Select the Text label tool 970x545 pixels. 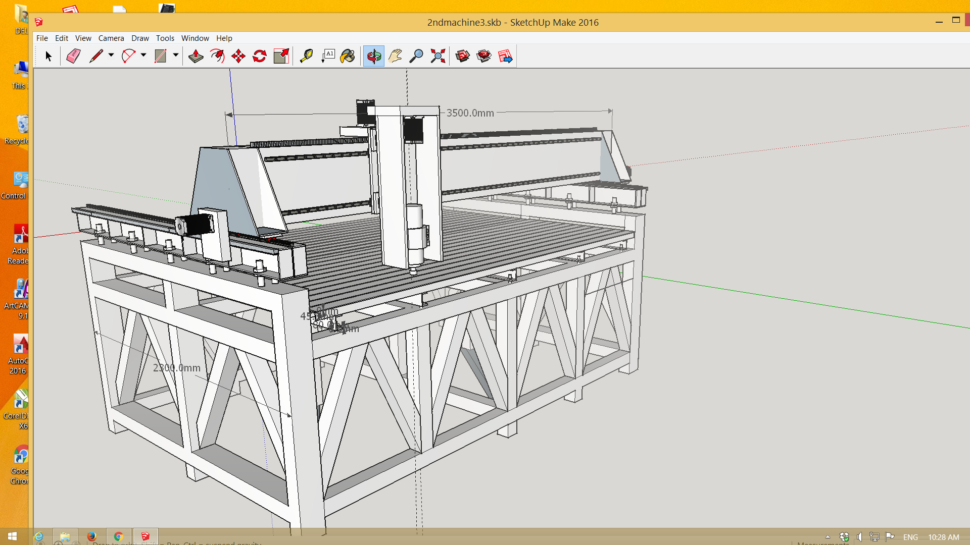pos(328,56)
